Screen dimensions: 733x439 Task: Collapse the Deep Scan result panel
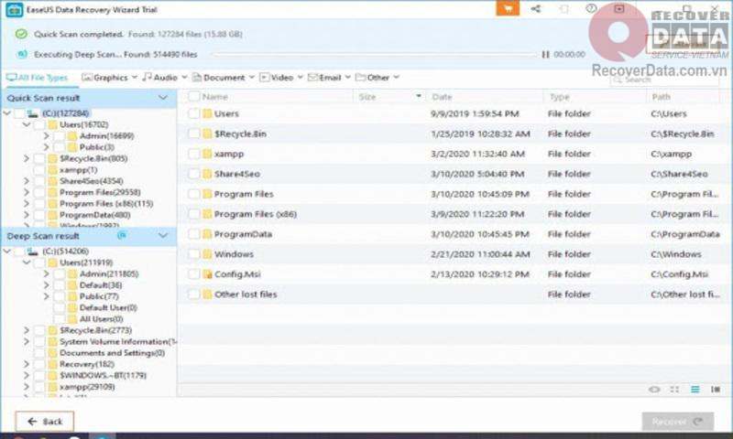click(163, 236)
